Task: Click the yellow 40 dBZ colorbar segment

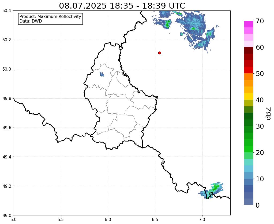Action: [x=249, y=96]
